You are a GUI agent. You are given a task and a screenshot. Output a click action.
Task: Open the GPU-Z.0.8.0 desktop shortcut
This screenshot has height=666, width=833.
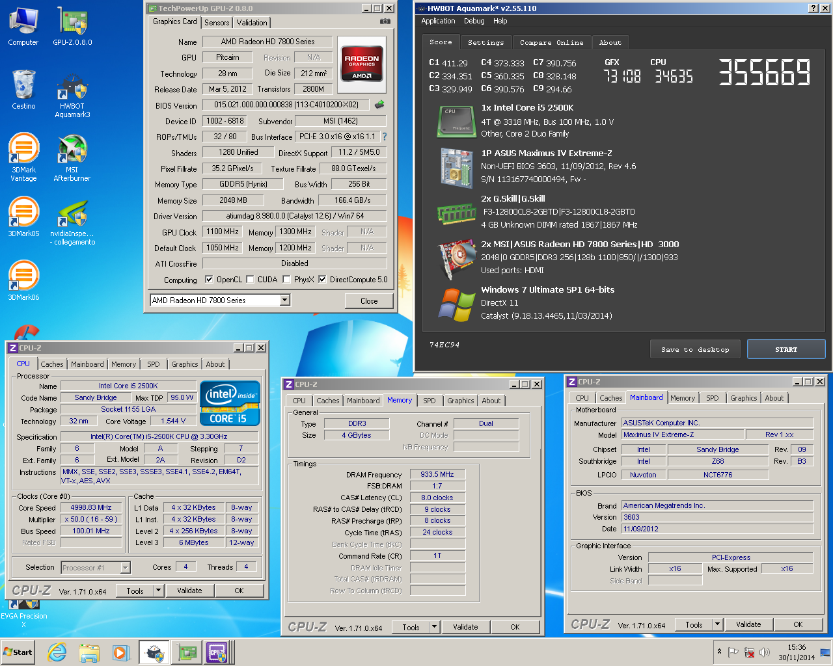coord(72,26)
